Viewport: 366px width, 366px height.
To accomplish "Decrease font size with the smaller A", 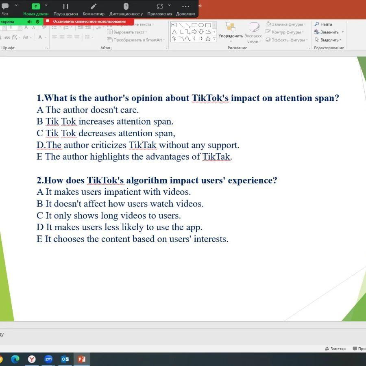I will click(x=33, y=28).
